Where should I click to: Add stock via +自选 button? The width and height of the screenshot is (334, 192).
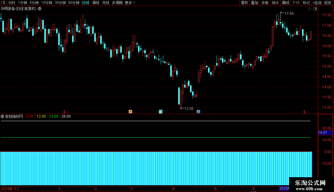(x=317, y=3)
